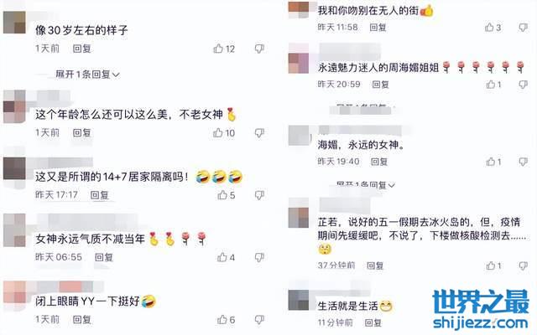The height and width of the screenshot is (335, 537).
Task: Open avatar of '像30岁左右的样子' commenter
Action: tap(14, 23)
